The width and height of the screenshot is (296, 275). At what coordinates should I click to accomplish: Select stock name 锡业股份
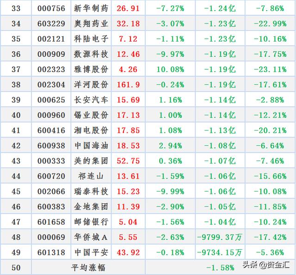(91, 115)
